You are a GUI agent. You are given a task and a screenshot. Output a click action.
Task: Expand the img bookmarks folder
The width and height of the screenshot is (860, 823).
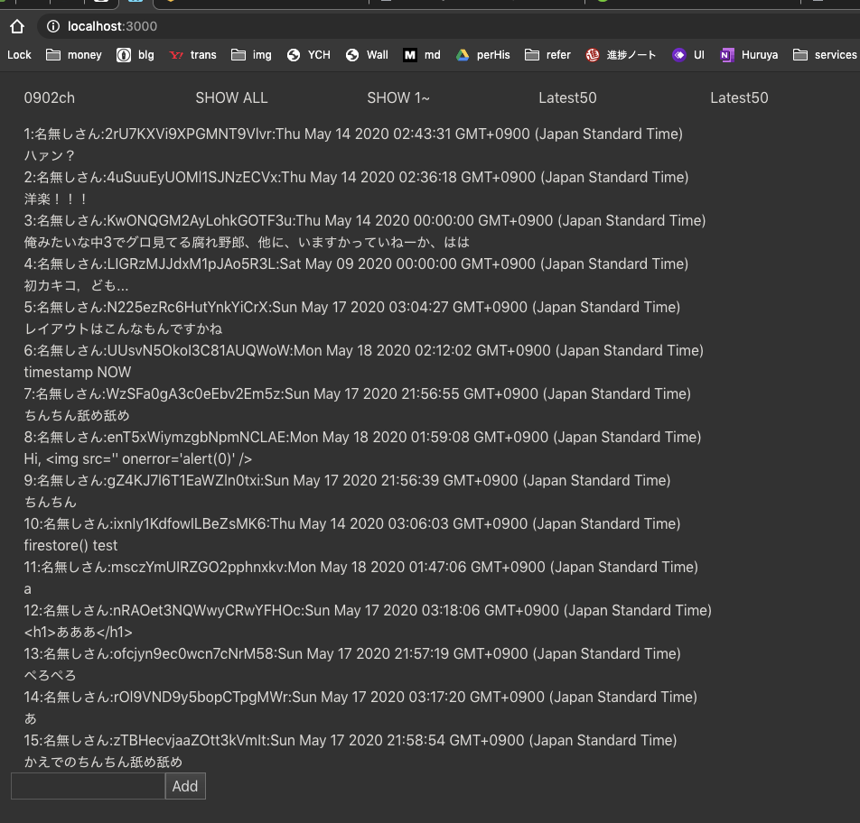[x=250, y=55]
